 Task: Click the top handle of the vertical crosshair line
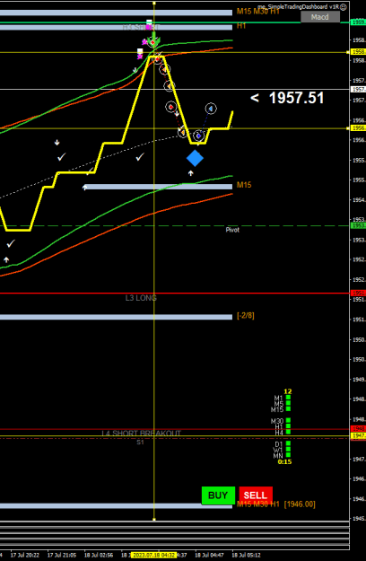coord(154,3)
